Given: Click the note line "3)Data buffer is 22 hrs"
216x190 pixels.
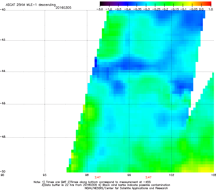Looking at the screenshot, I should click(x=106, y=185).
